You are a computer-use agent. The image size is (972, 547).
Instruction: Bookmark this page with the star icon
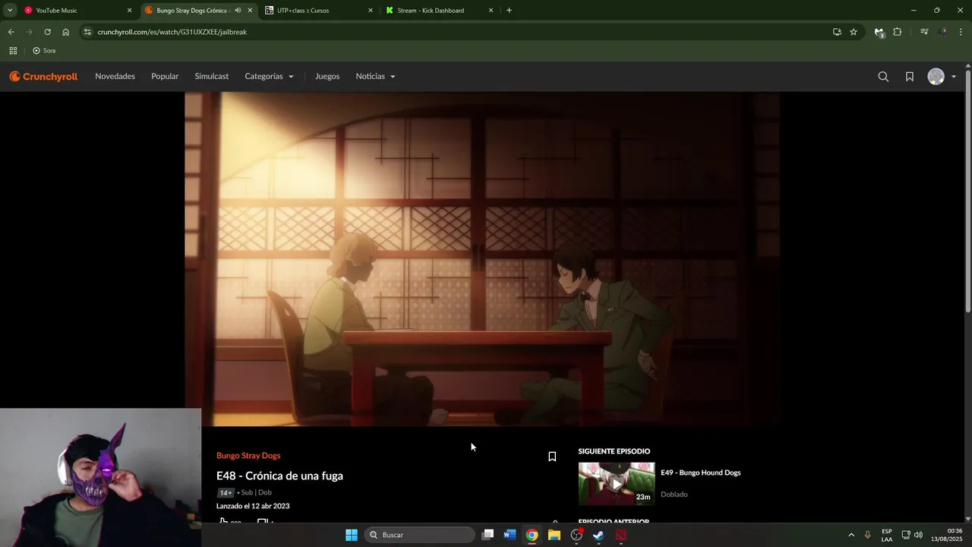pyautogui.click(x=854, y=32)
